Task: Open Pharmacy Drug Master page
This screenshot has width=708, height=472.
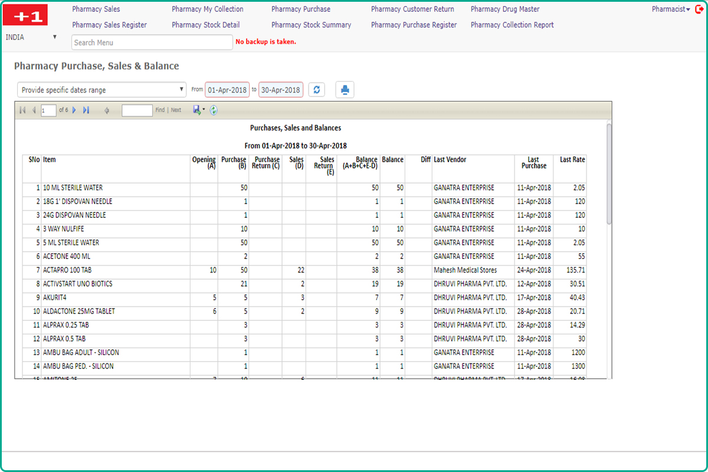Action: [504, 9]
